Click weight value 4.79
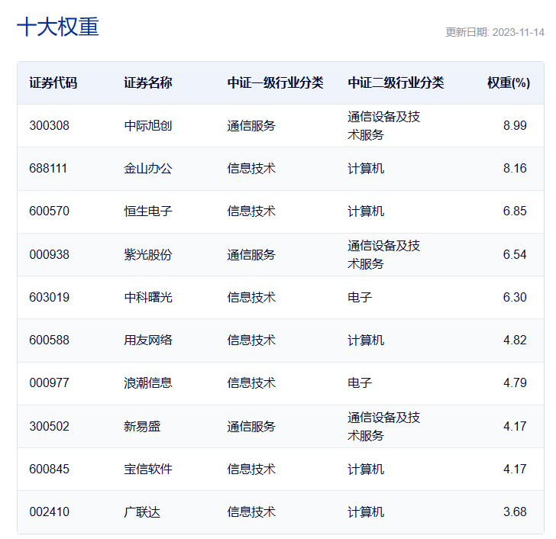The height and width of the screenshot is (539, 556). coord(515,383)
